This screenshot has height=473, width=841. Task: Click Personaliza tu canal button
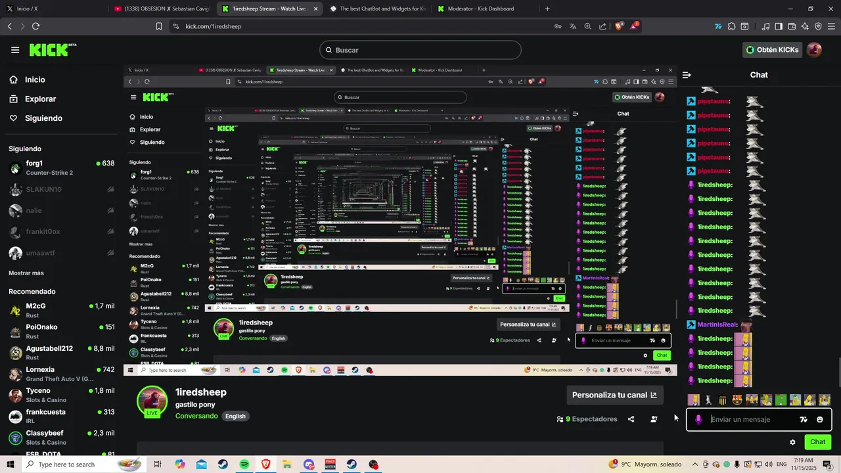[x=614, y=395]
